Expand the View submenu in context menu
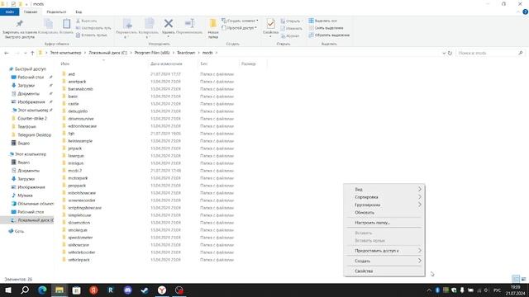 [384, 189]
